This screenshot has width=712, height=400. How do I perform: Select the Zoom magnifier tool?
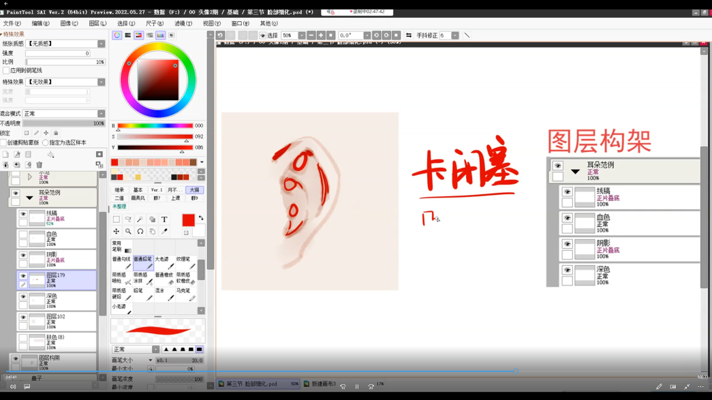(x=128, y=232)
